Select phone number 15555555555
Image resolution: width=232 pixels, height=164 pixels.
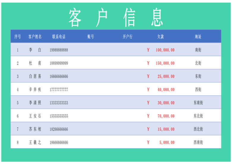[x=59, y=116]
